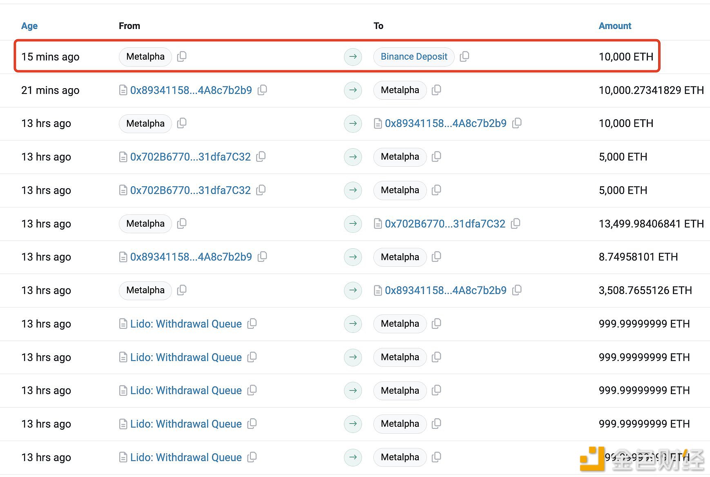Click the To column header
This screenshot has width=710, height=477.
[378, 26]
